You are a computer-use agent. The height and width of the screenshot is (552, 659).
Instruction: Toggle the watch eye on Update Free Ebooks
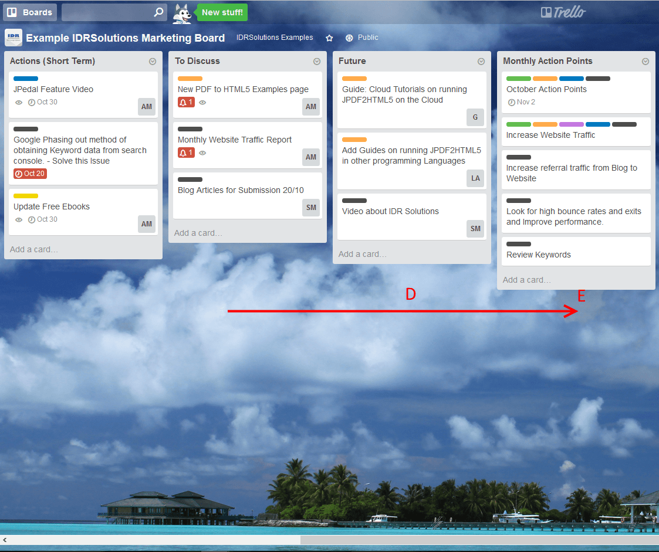click(19, 220)
